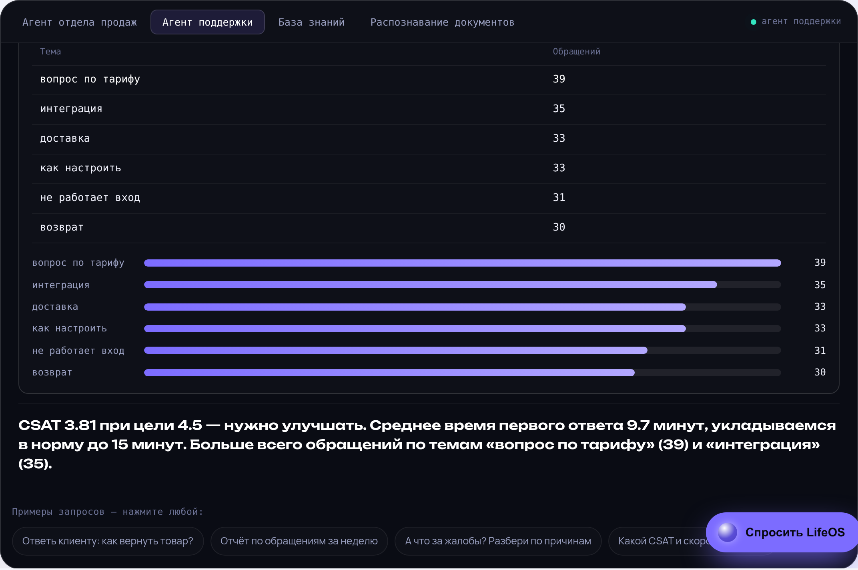Select the возврат table row
The image size is (858, 570).
(x=429, y=228)
